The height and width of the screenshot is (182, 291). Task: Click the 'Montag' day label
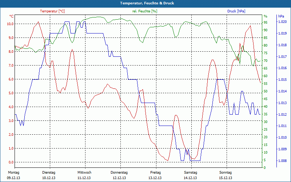pyautogui.click(x=13, y=173)
